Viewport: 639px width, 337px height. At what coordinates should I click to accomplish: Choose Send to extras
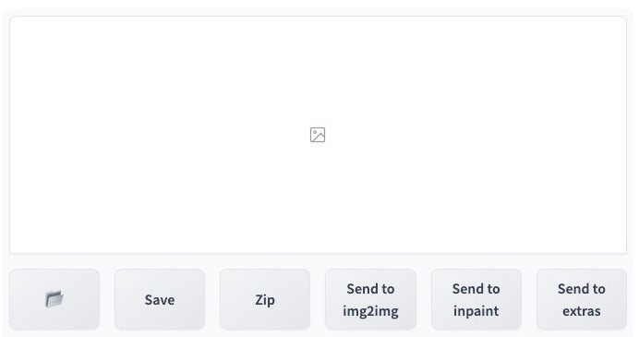click(x=582, y=299)
